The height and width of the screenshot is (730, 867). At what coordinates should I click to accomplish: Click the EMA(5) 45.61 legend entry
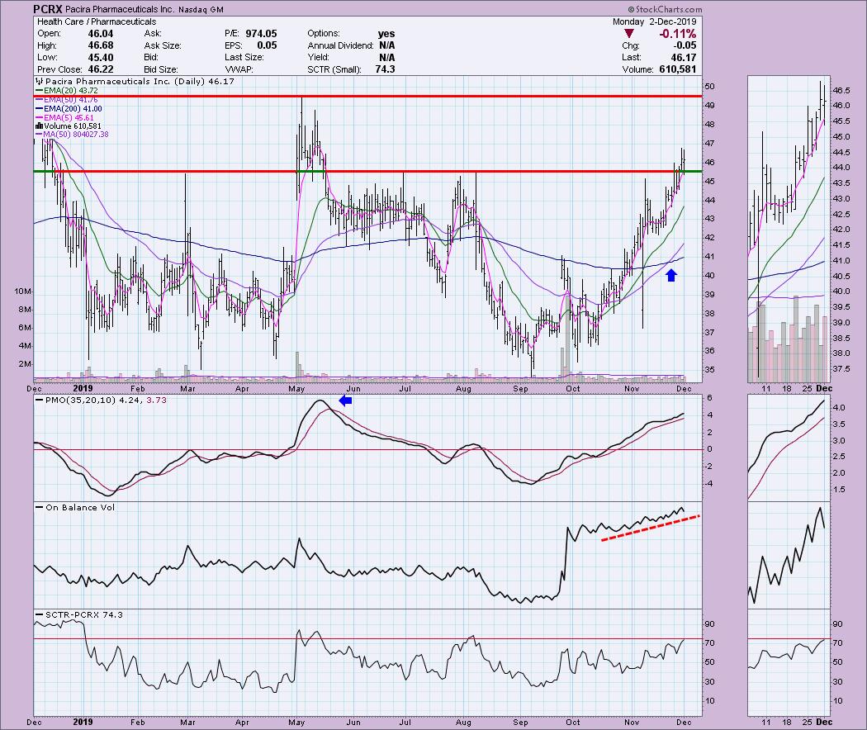(x=64, y=117)
